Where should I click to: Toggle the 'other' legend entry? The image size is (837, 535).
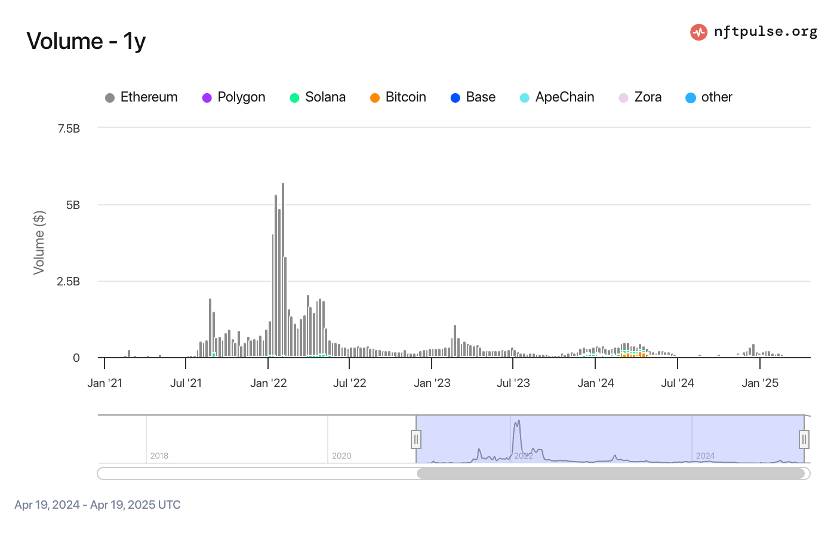tap(709, 97)
